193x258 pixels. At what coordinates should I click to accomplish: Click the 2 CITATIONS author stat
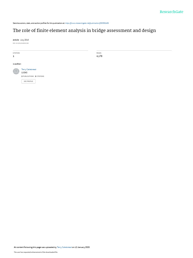point(39,76)
